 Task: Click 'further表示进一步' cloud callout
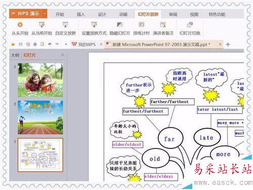tap(137, 87)
